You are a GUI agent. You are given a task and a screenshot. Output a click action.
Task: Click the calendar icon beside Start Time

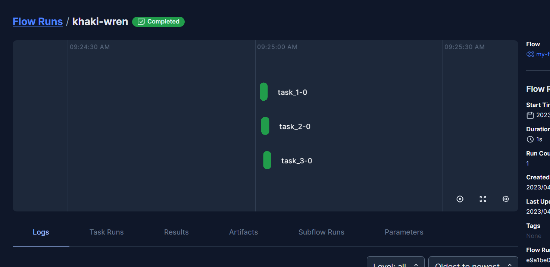(x=530, y=115)
